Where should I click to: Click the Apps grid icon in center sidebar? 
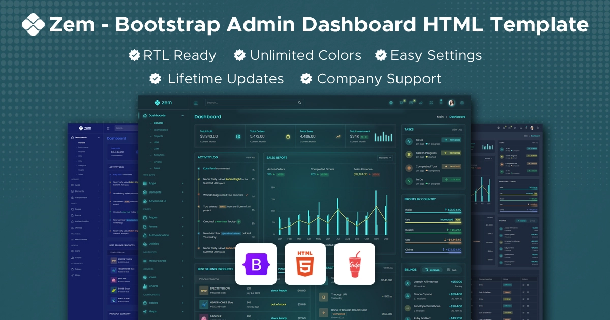click(x=145, y=183)
